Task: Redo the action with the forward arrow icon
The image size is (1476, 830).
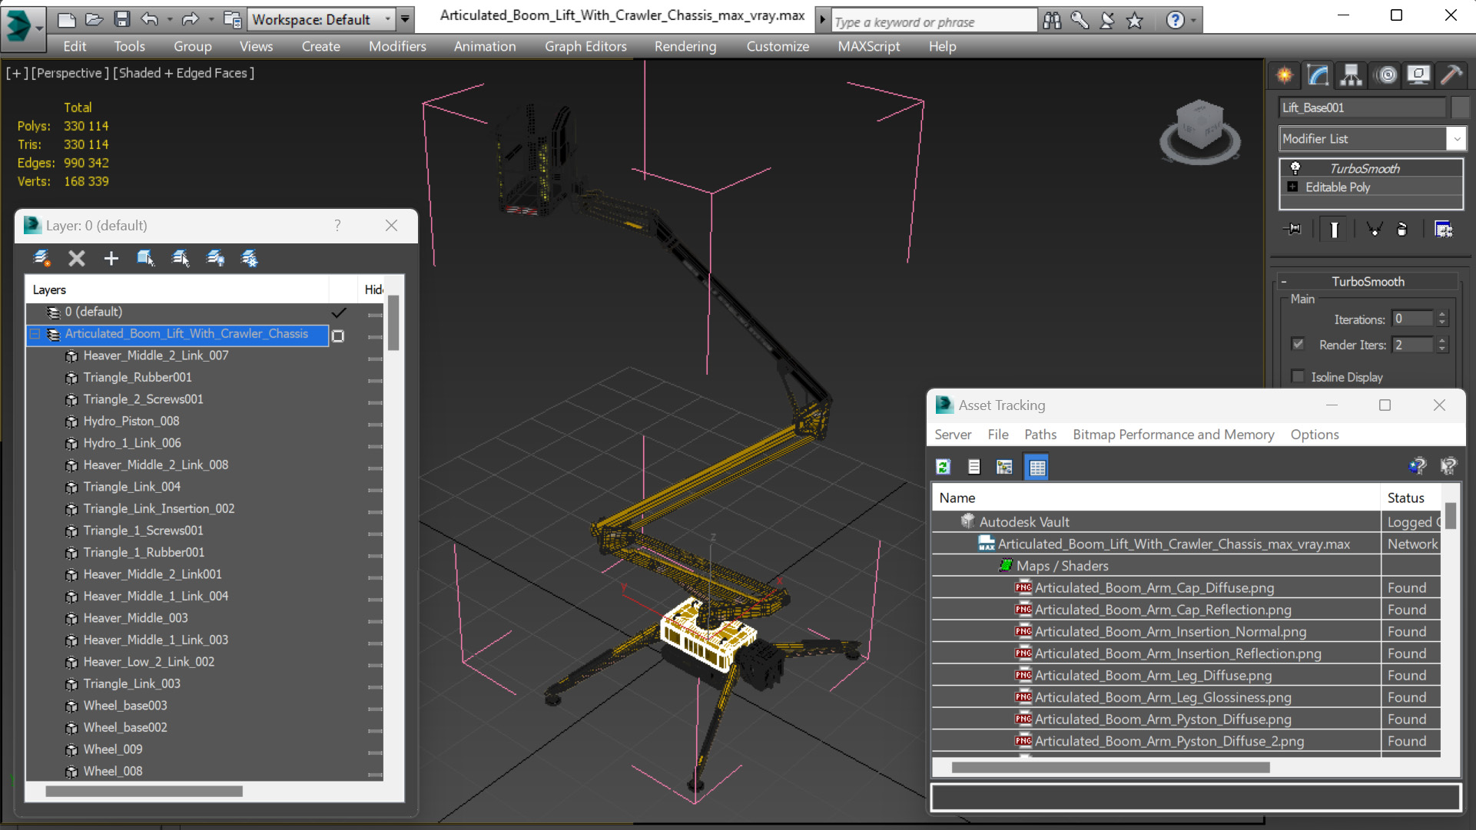Action: pyautogui.click(x=190, y=19)
